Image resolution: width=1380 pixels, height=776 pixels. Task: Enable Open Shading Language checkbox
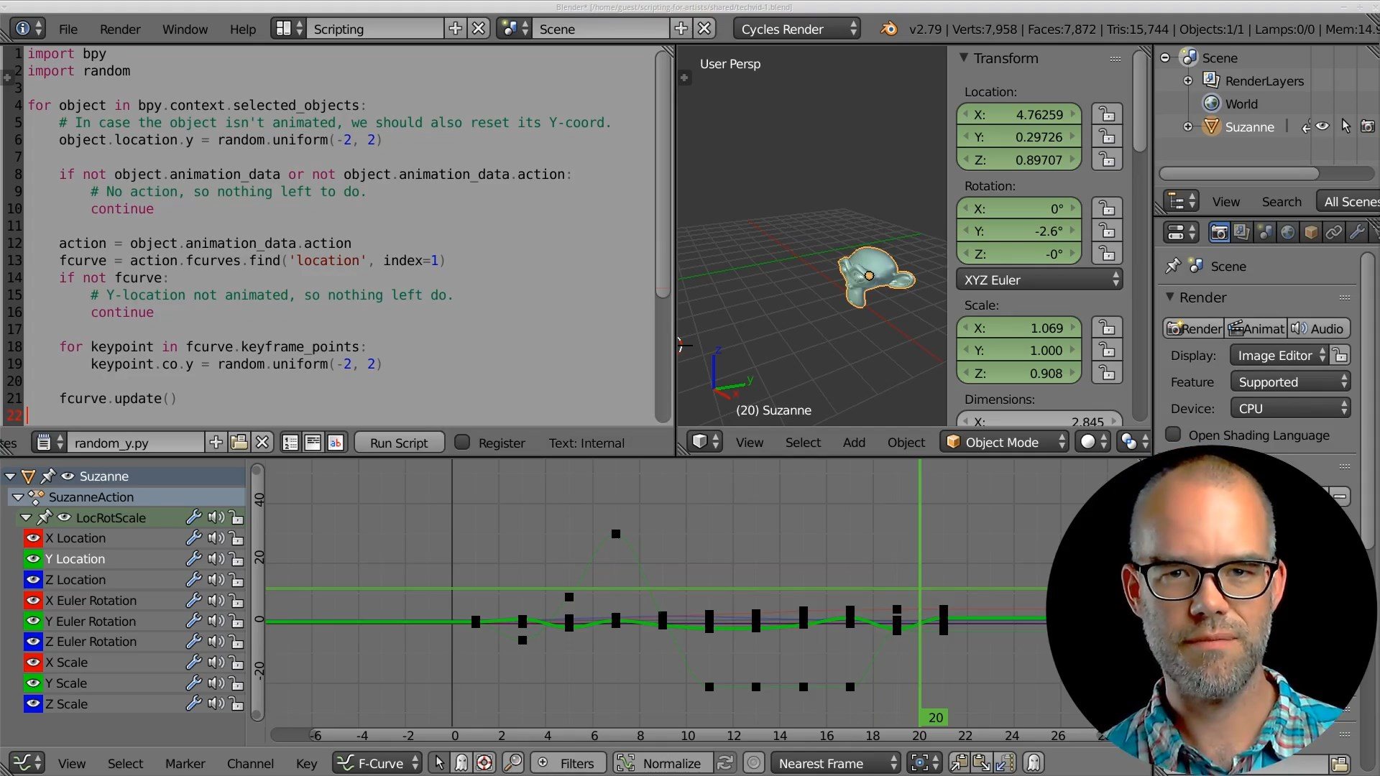click(1174, 435)
